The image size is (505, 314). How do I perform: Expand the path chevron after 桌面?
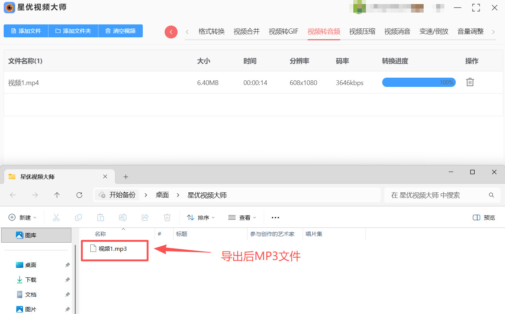[x=178, y=195]
